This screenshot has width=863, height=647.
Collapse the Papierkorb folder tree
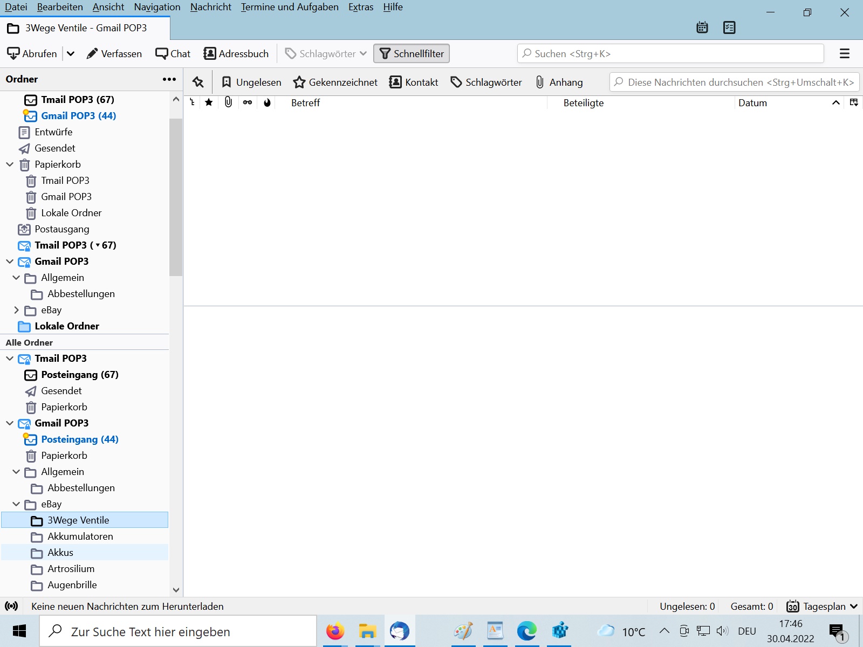(10, 164)
